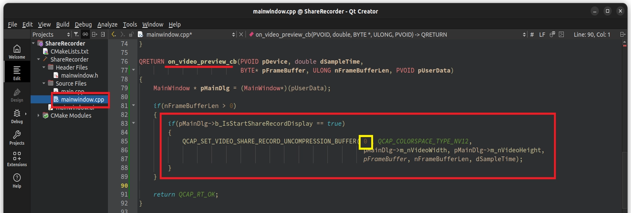Select mainwindow.cpp in project tree
The height and width of the screenshot is (213, 631).
(x=83, y=100)
